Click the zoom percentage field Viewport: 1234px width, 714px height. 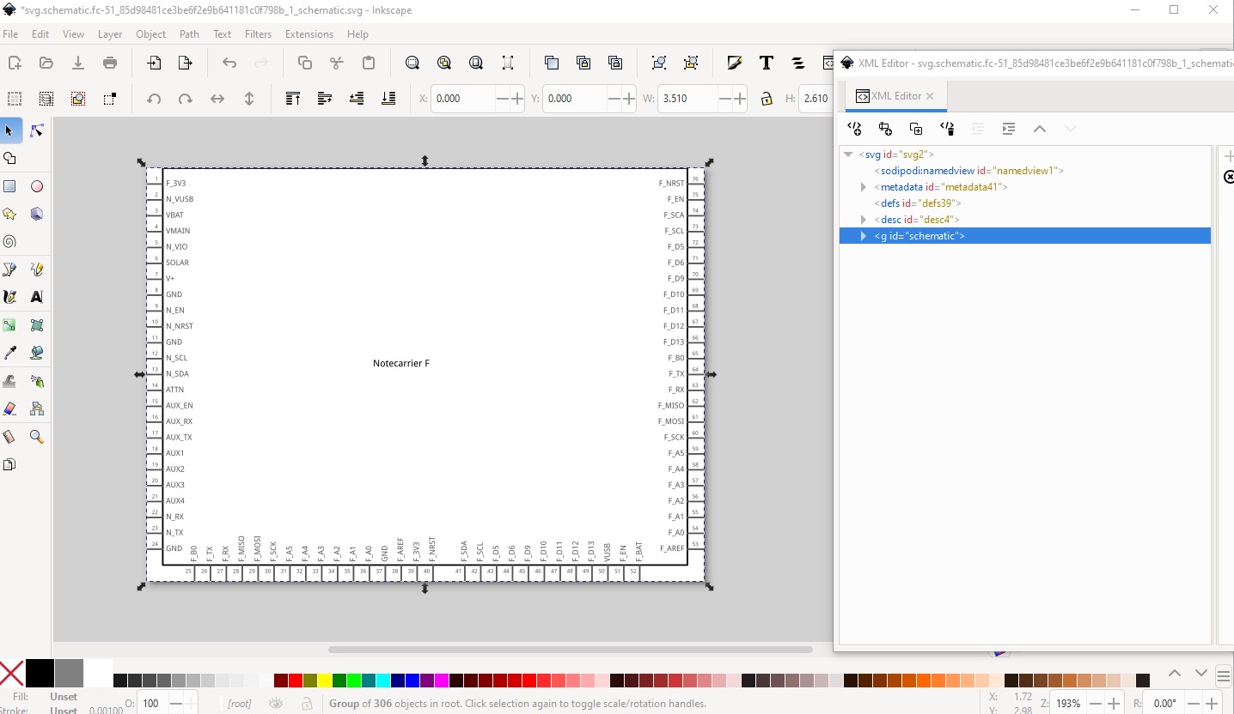[1069, 704]
